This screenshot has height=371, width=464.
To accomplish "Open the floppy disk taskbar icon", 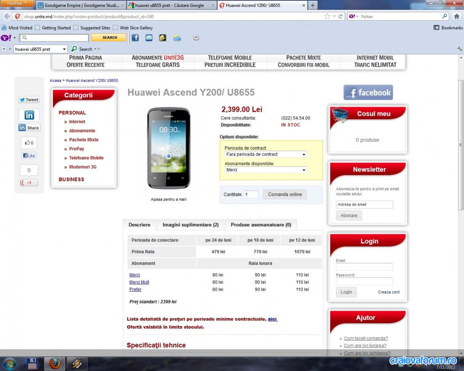I will (x=32, y=363).
